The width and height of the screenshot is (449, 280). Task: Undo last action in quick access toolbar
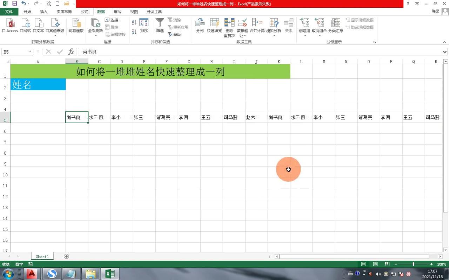23,3
